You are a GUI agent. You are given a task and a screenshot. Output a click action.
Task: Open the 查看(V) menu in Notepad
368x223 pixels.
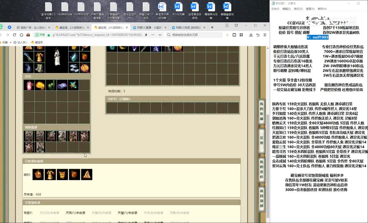[x=310, y=9]
